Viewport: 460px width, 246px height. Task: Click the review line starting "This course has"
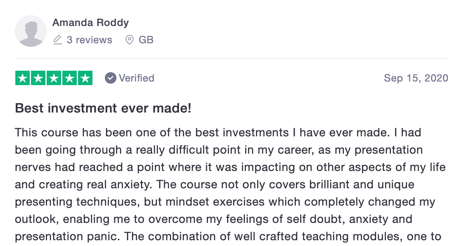[x=218, y=132]
